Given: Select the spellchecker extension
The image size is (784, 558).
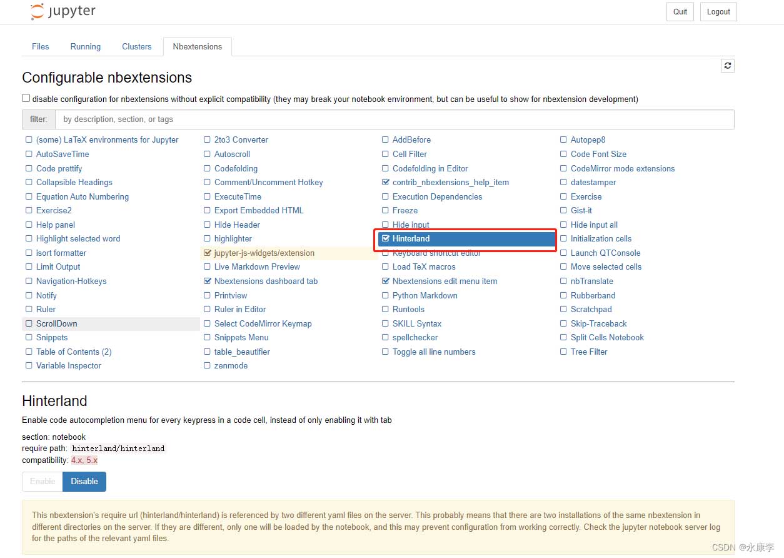Looking at the screenshot, I should pos(415,338).
